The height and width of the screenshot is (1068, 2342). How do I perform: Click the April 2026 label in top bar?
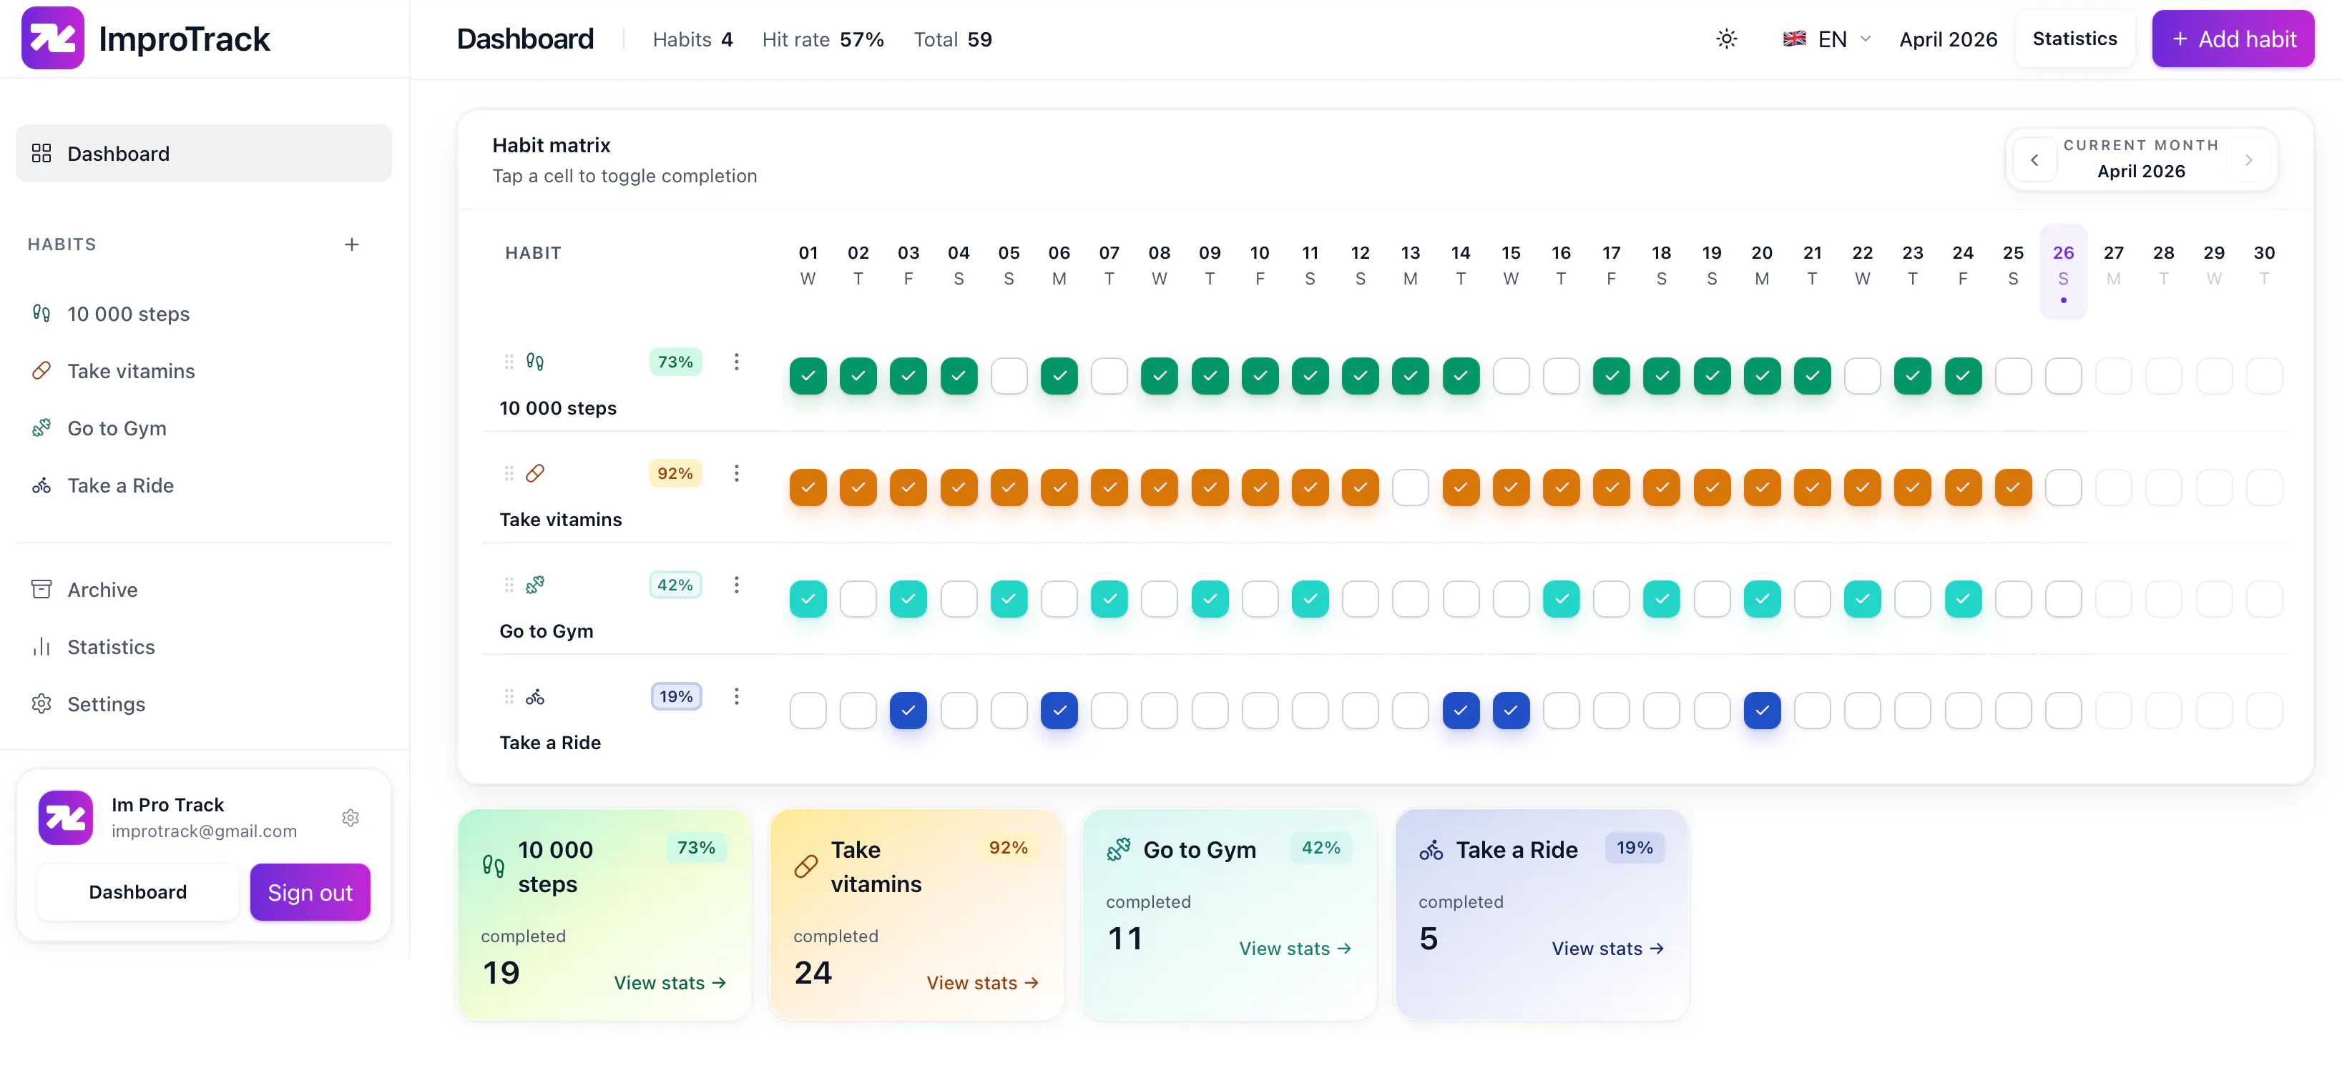pyautogui.click(x=1949, y=39)
